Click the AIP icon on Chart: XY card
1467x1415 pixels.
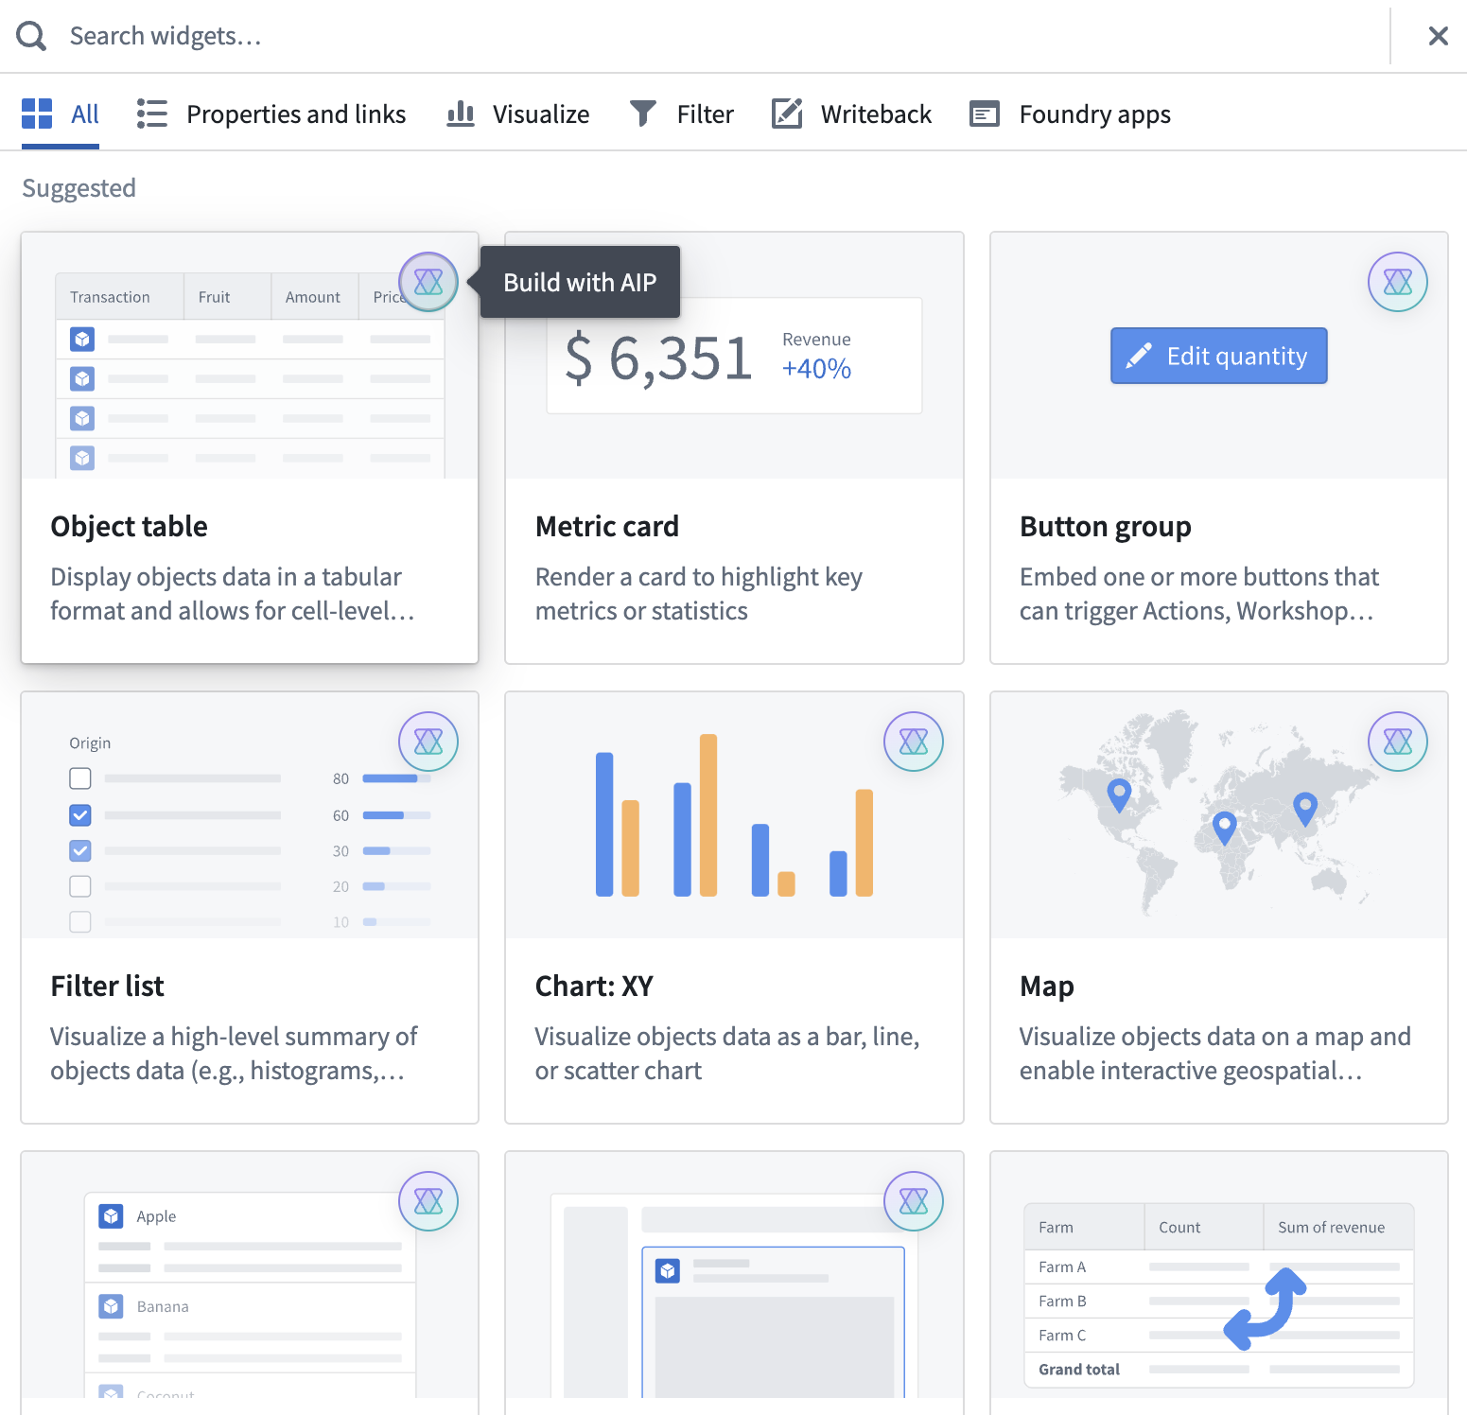[x=914, y=742]
